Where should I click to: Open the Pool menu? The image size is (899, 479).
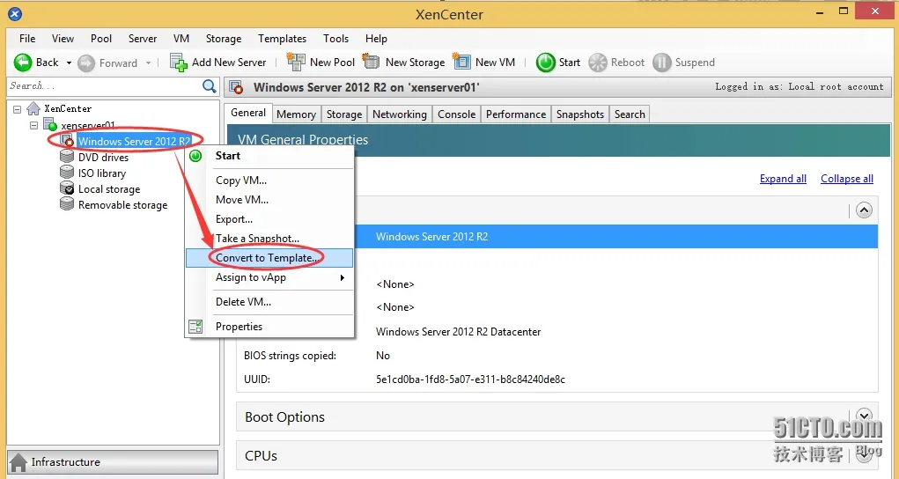[101, 39]
